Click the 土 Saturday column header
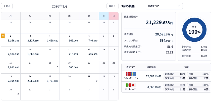Image resolution: width=212 pixels, height=106 pixels. click(x=104, y=16)
